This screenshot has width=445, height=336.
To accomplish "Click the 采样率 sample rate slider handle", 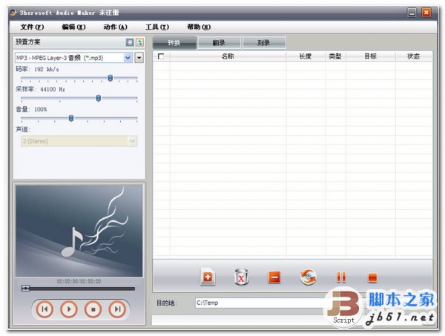I will [x=99, y=98].
